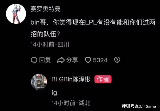The width and height of the screenshot is (160, 111).
Task: Select the comment line starting 'bin哥'
Action: coord(93,22)
